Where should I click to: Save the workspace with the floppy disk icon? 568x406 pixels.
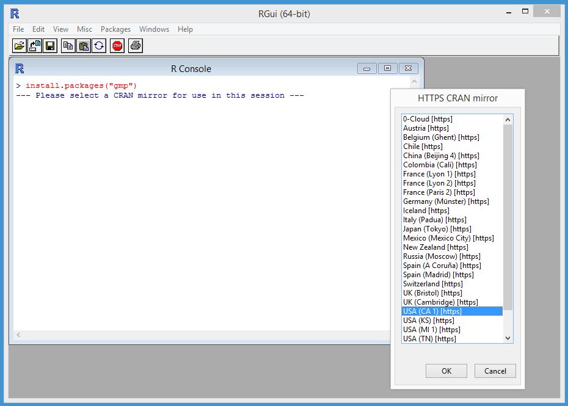49,46
